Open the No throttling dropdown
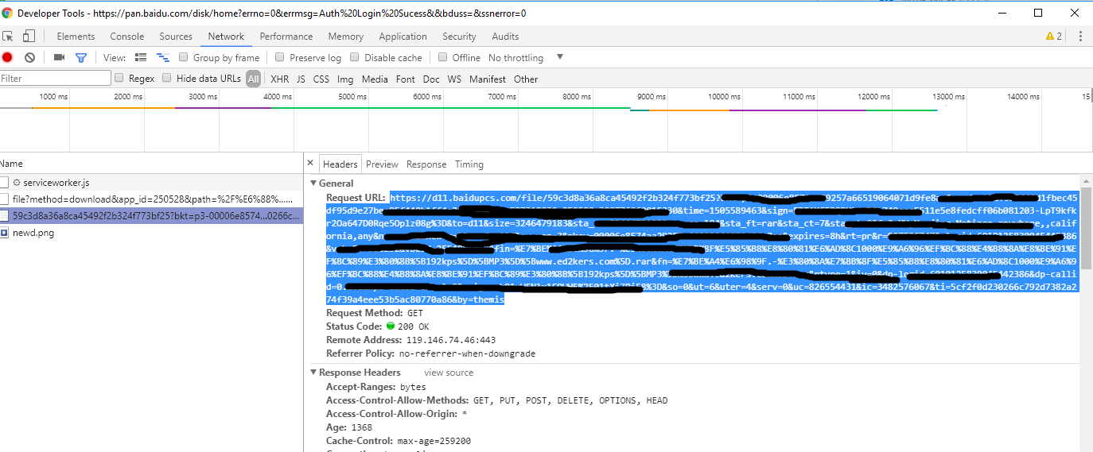The height and width of the screenshot is (452, 1093). point(526,57)
